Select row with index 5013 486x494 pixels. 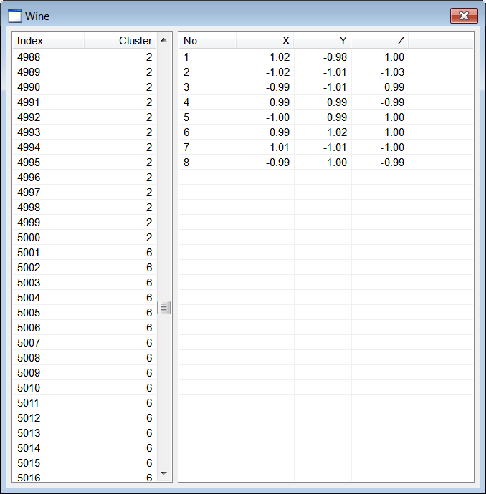pyautogui.click(x=85, y=433)
